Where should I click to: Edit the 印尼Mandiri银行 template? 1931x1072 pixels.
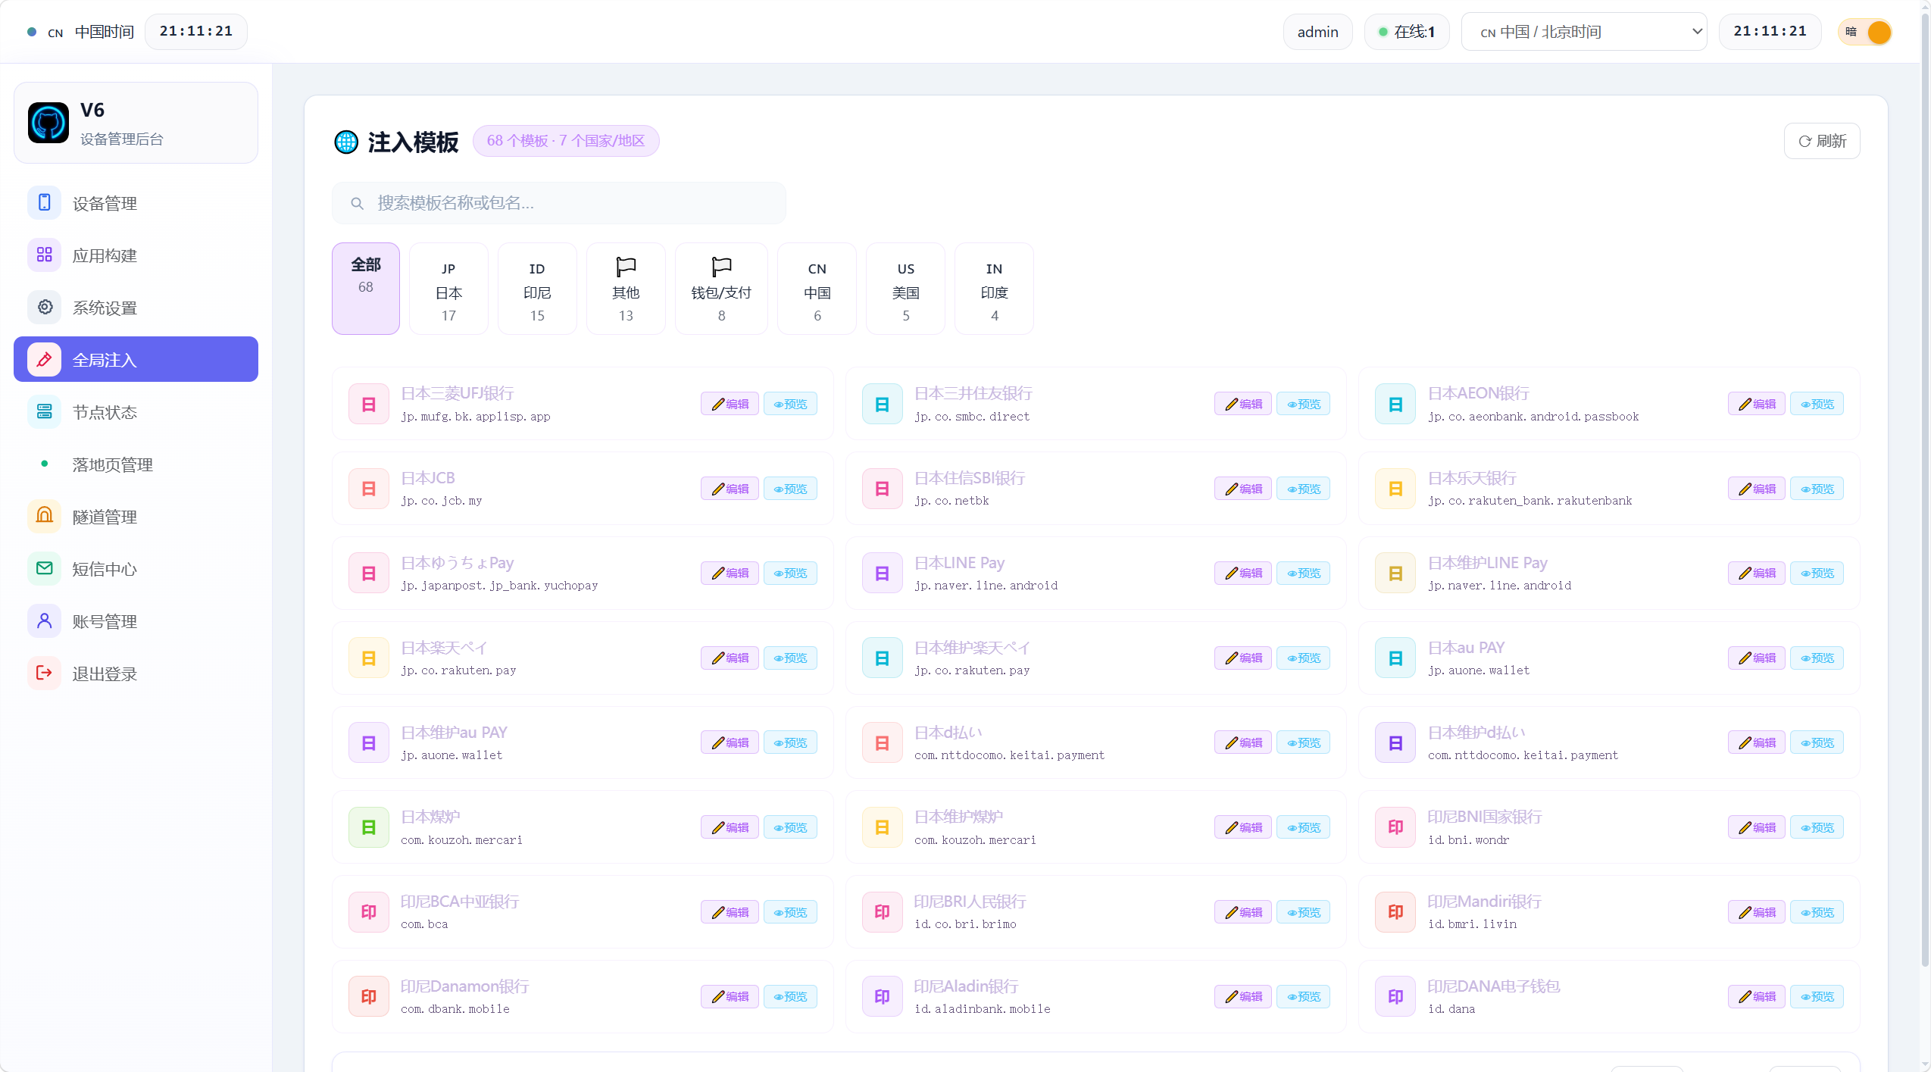point(1758,912)
